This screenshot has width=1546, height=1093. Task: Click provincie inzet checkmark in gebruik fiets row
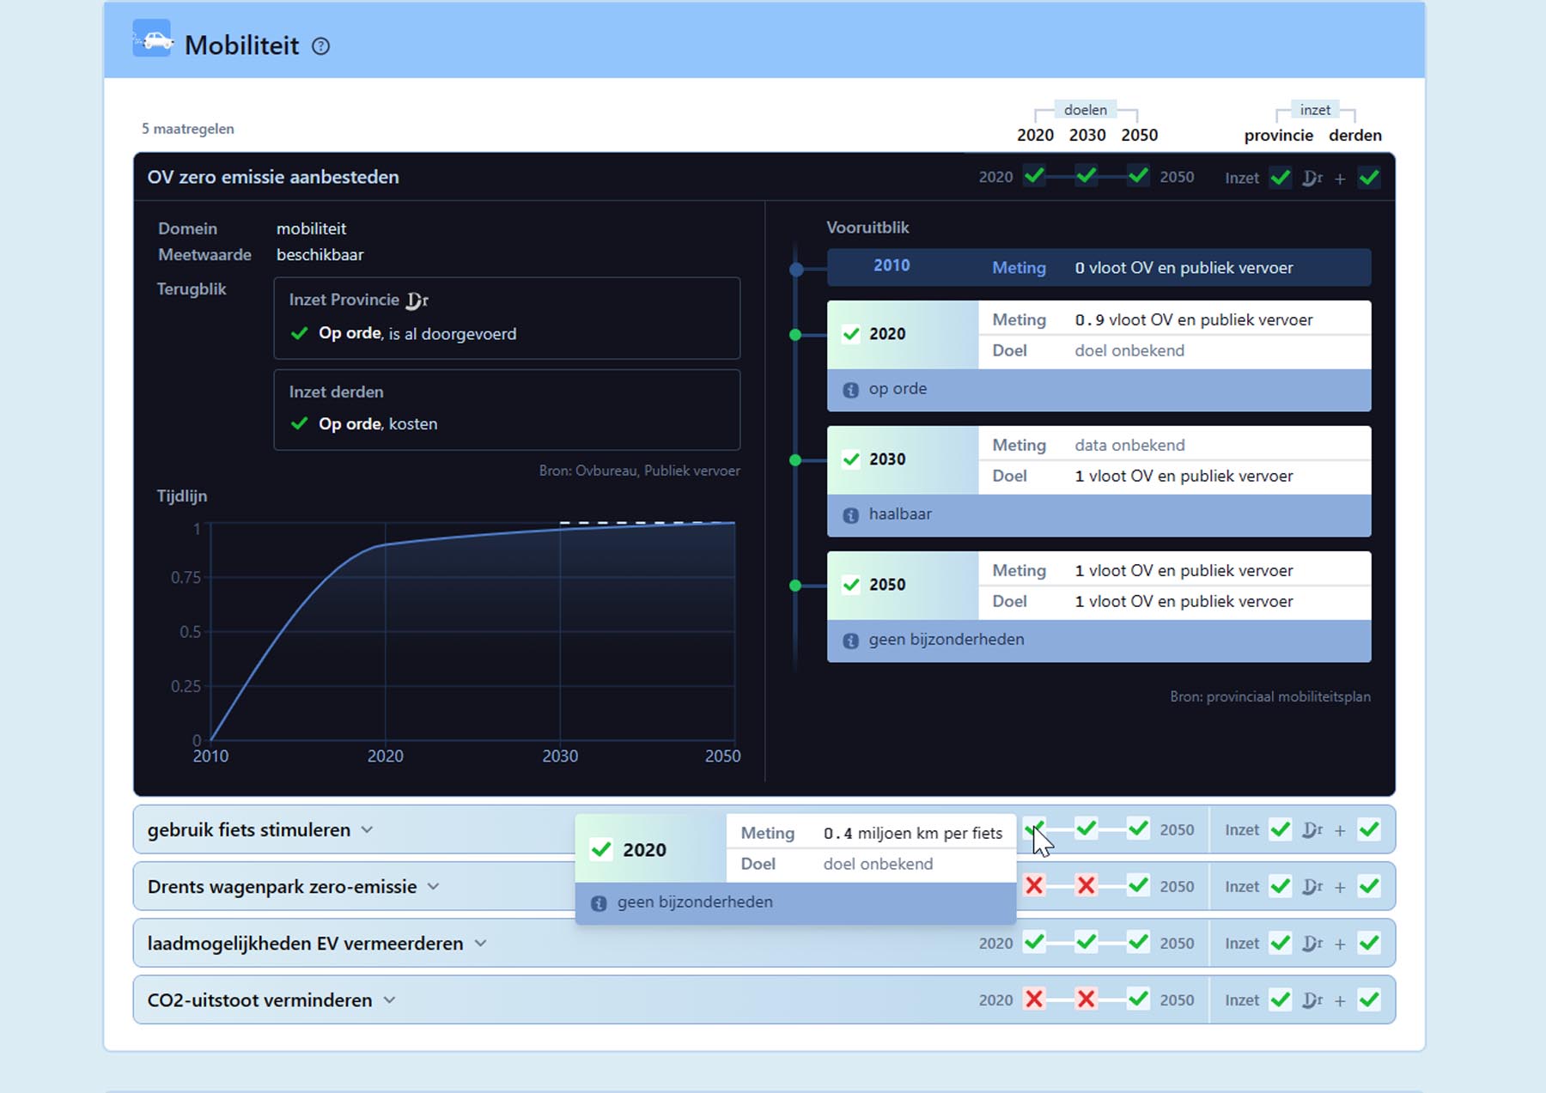1280,829
